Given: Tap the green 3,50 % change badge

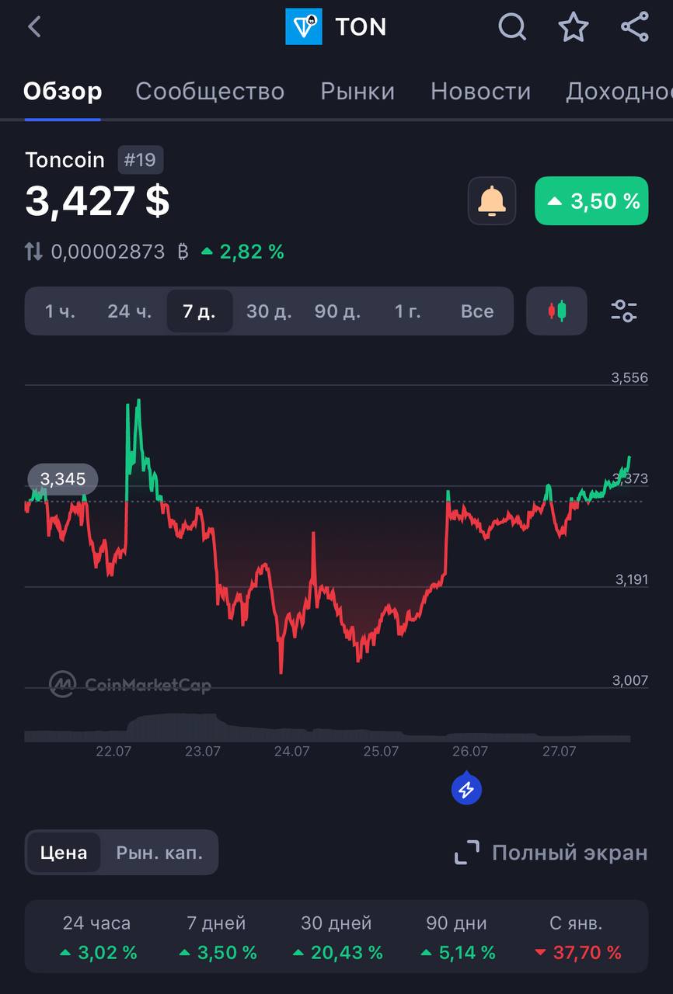Looking at the screenshot, I should point(591,201).
